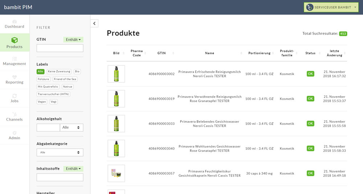The image size is (363, 194).
Task: Open thumbnail of Erfrischende Reinigungsmilch product
Action: point(116,74)
